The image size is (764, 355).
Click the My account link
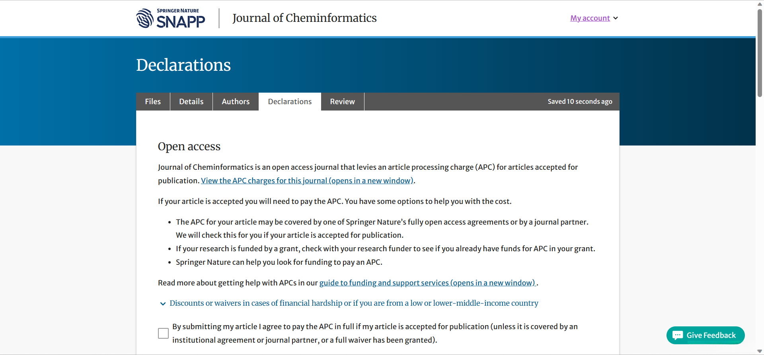tap(590, 18)
